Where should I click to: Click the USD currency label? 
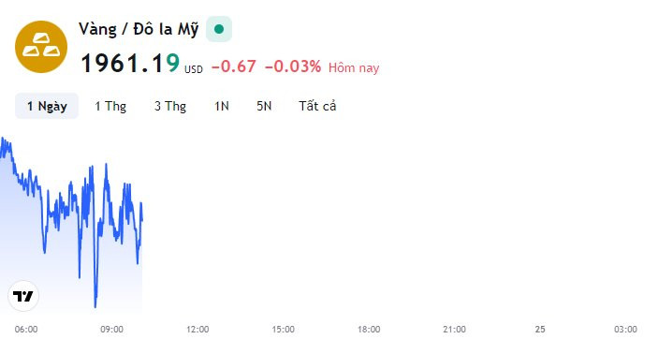pyautogui.click(x=194, y=69)
